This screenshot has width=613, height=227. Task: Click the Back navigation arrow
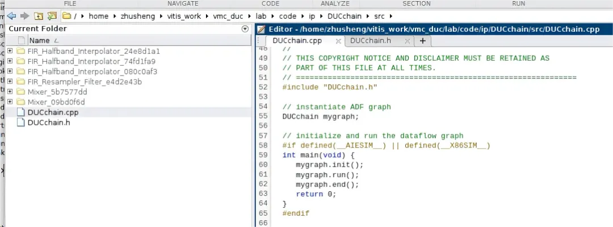pyautogui.click(x=11, y=16)
